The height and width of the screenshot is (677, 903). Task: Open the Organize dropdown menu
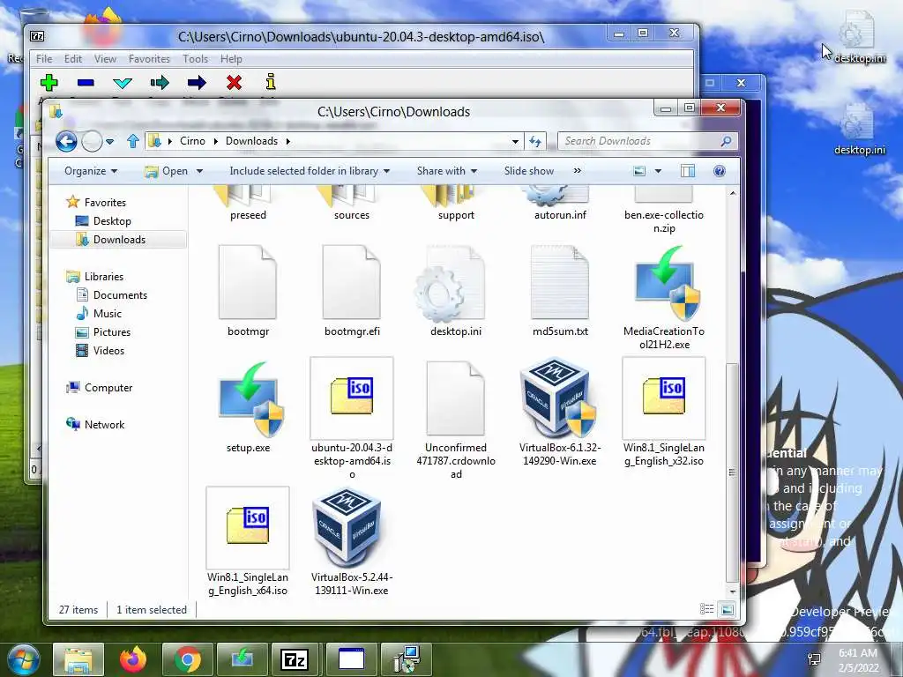pos(91,171)
